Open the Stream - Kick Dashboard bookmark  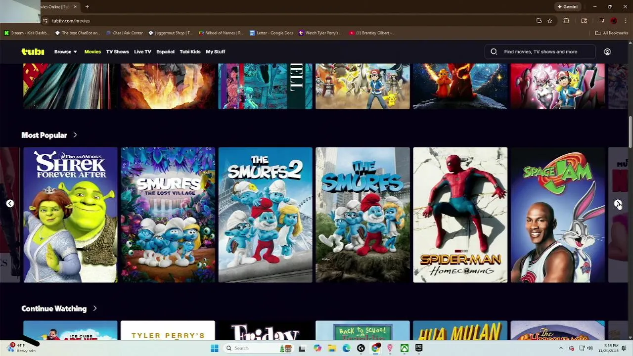coord(27,33)
